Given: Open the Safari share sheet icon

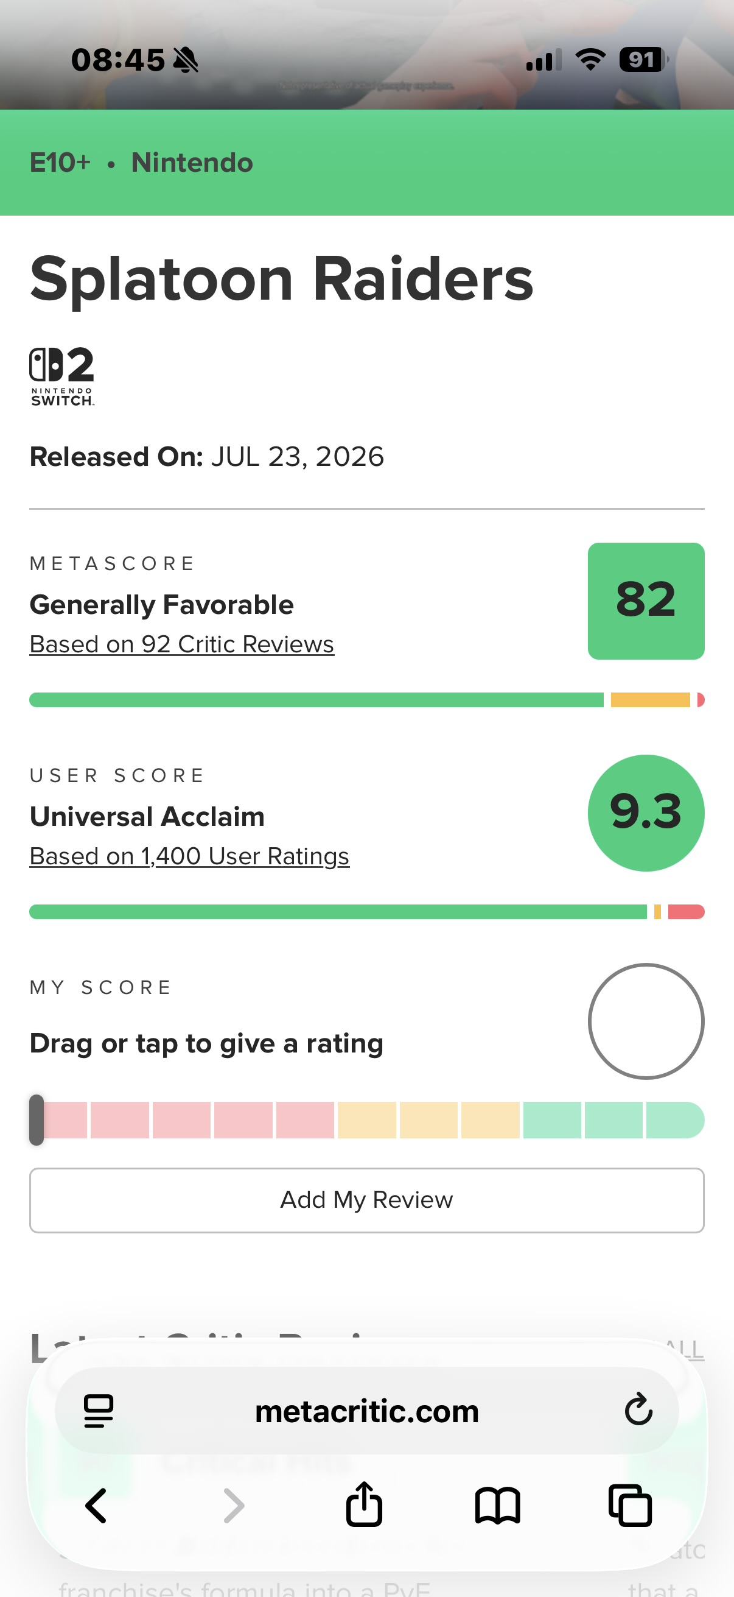Looking at the screenshot, I should pyautogui.click(x=364, y=1503).
